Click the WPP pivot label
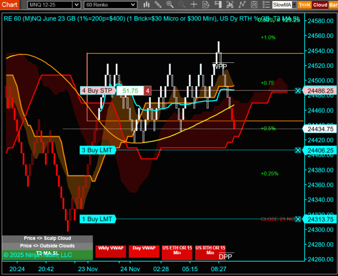Viewport: 338px width, 276px height. click(x=220, y=66)
